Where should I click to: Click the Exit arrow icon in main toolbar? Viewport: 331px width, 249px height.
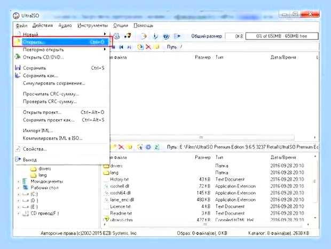coord(177,36)
